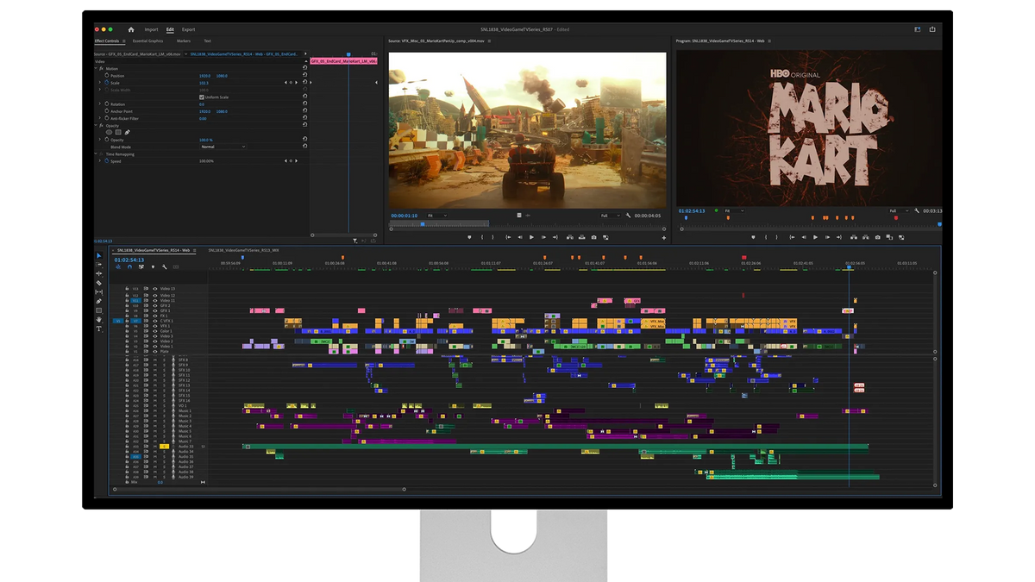Hide the Color 1 track output
This screenshot has width=1035, height=582.
click(x=155, y=331)
